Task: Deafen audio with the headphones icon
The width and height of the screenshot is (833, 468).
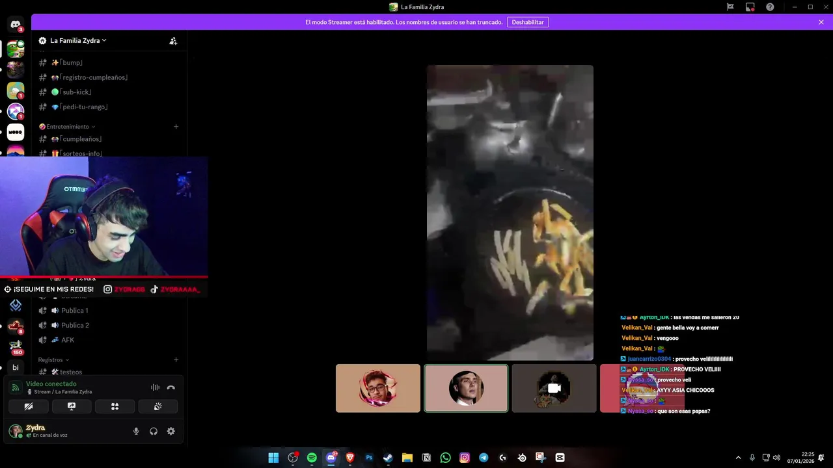Action: pos(154,431)
